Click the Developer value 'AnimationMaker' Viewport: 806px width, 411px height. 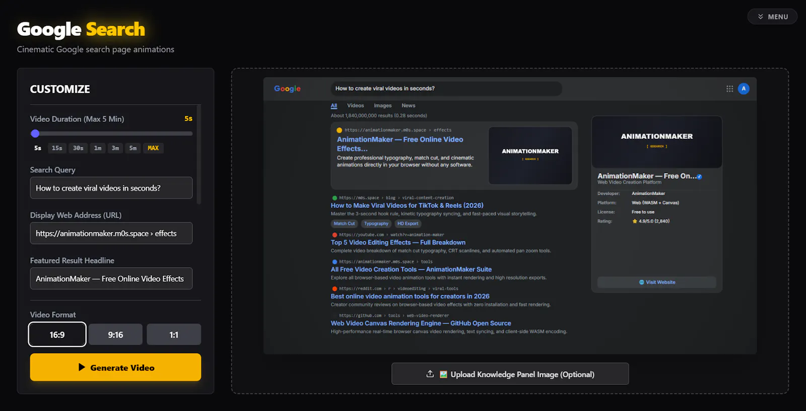(648, 194)
